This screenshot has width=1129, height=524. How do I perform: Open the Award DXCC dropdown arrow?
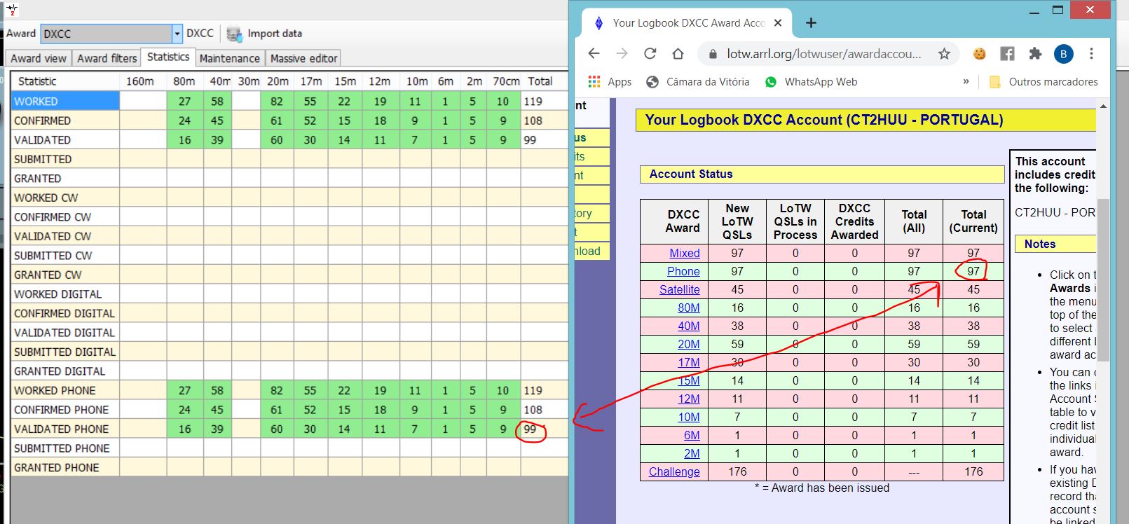click(x=177, y=34)
